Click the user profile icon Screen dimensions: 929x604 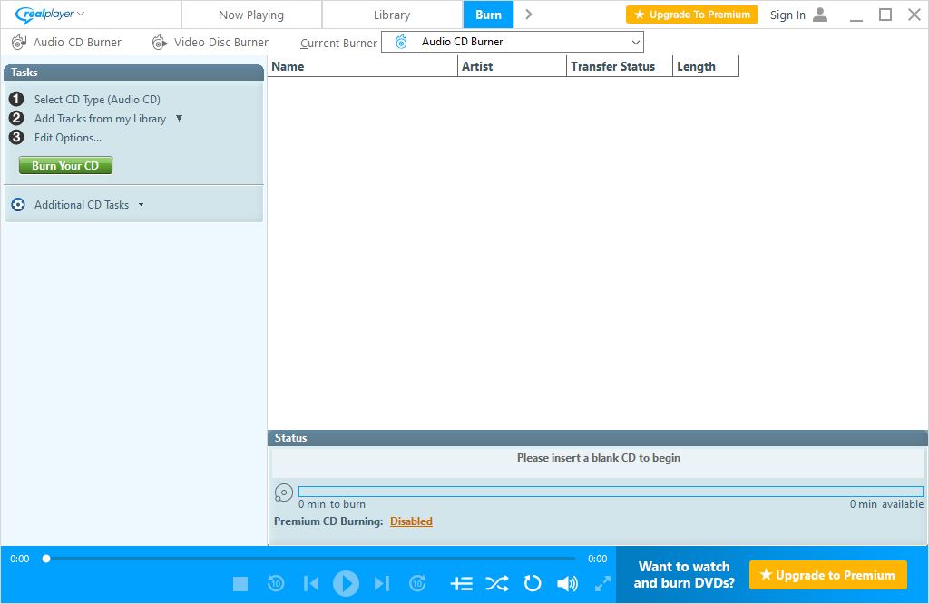pos(820,15)
